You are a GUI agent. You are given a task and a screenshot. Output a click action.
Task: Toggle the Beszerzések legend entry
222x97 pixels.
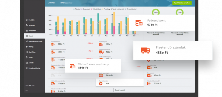point(86,9)
